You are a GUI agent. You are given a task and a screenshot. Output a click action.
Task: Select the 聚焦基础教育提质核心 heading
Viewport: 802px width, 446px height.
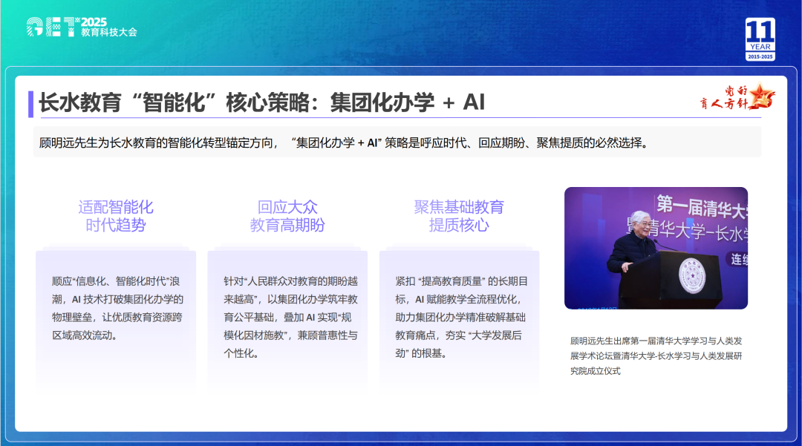(459, 216)
